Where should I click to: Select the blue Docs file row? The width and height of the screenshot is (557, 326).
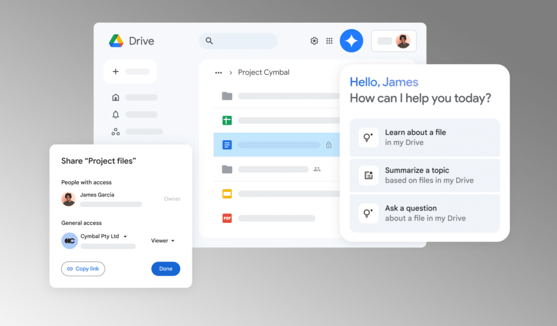277,145
